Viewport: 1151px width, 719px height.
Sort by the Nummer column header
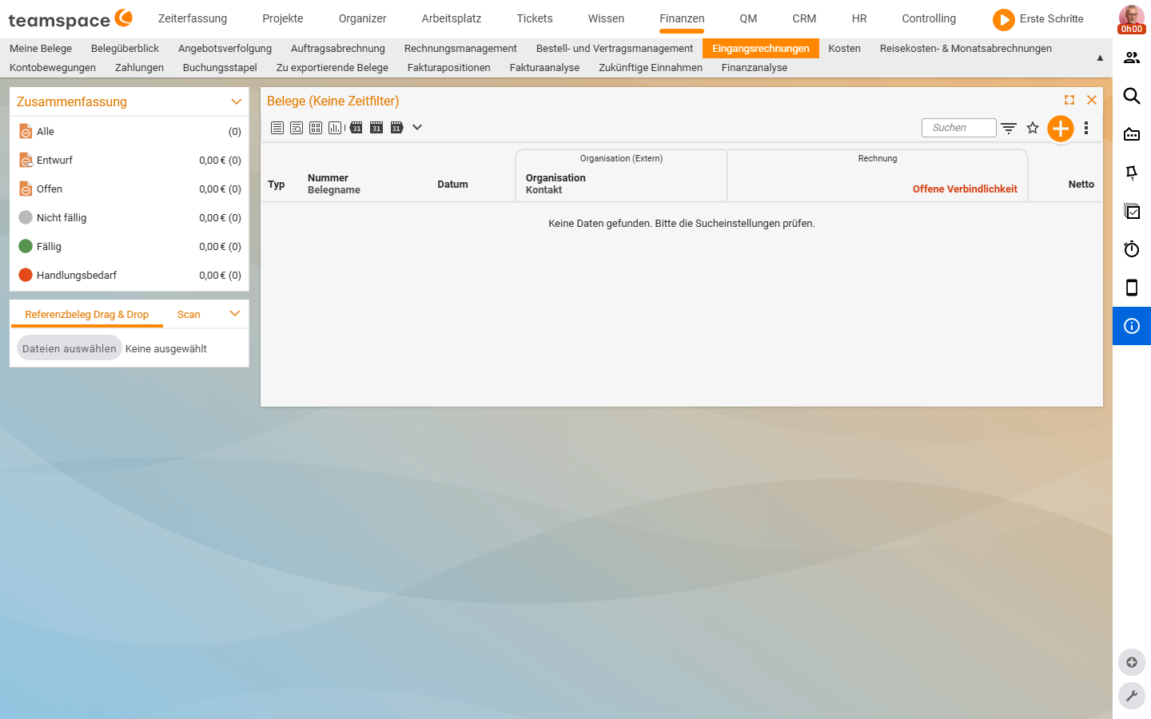pyautogui.click(x=328, y=178)
